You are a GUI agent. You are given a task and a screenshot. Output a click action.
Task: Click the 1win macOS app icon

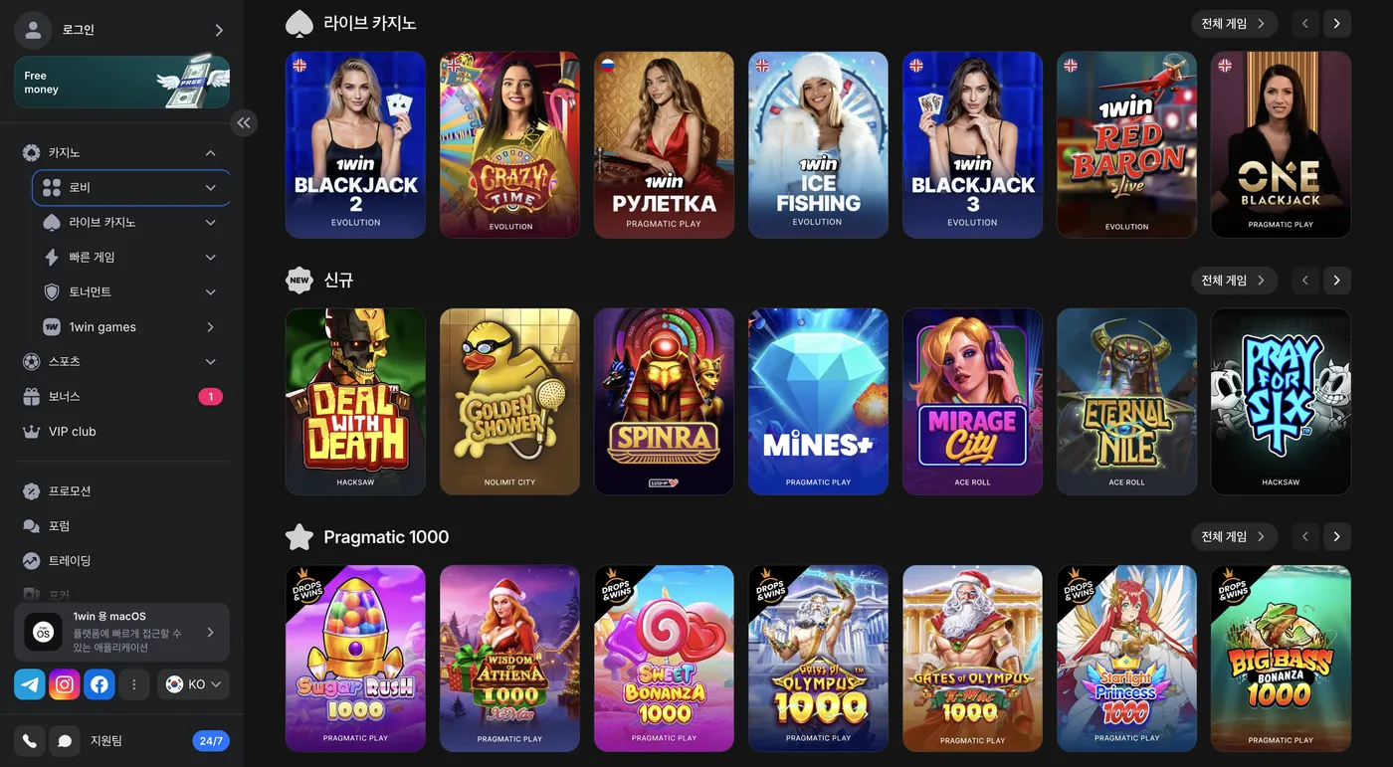click(43, 633)
